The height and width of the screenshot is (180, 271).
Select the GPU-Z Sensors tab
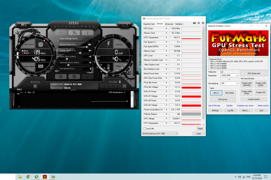[160, 24]
